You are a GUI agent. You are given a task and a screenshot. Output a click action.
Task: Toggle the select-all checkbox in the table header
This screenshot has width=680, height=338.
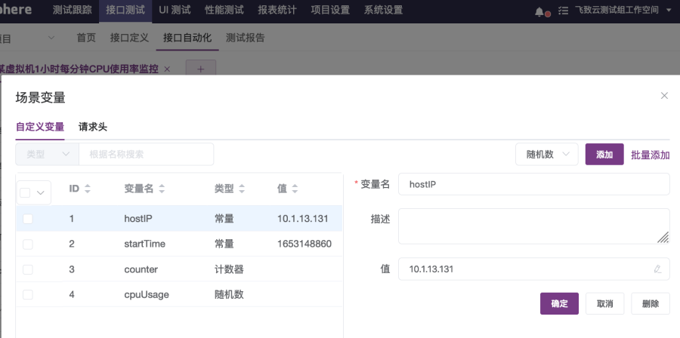(25, 192)
